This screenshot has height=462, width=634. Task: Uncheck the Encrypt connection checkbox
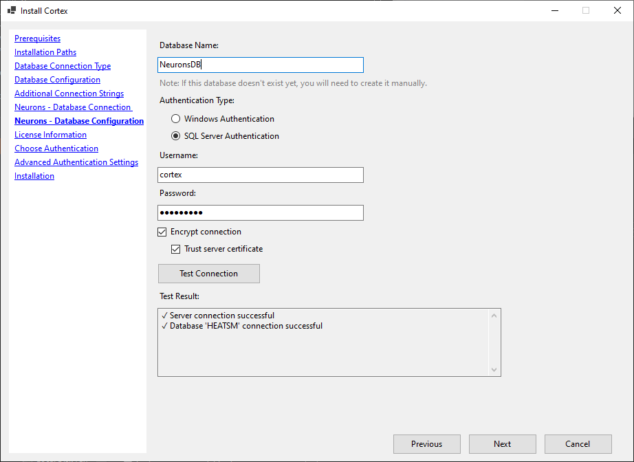162,232
